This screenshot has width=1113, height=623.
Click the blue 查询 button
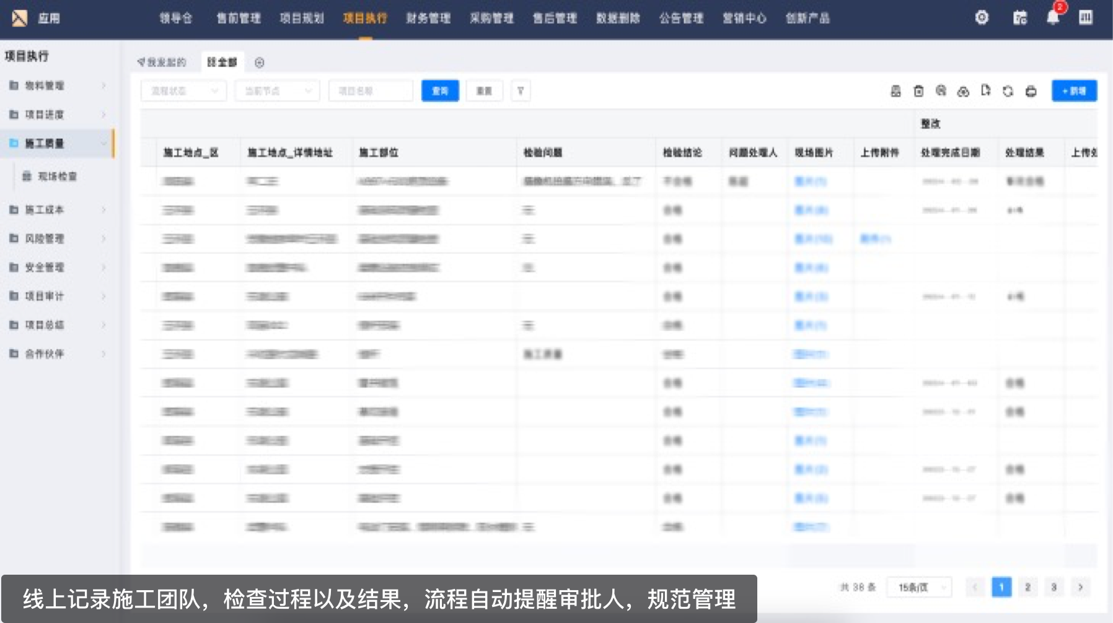[x=440, y=91]
